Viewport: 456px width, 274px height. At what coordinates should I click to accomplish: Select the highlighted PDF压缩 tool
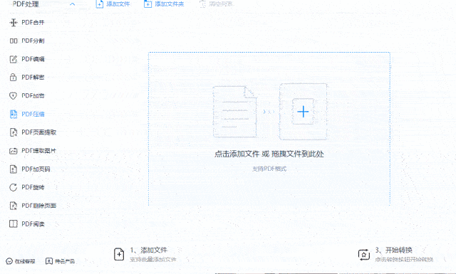click(x=27, y=114)
